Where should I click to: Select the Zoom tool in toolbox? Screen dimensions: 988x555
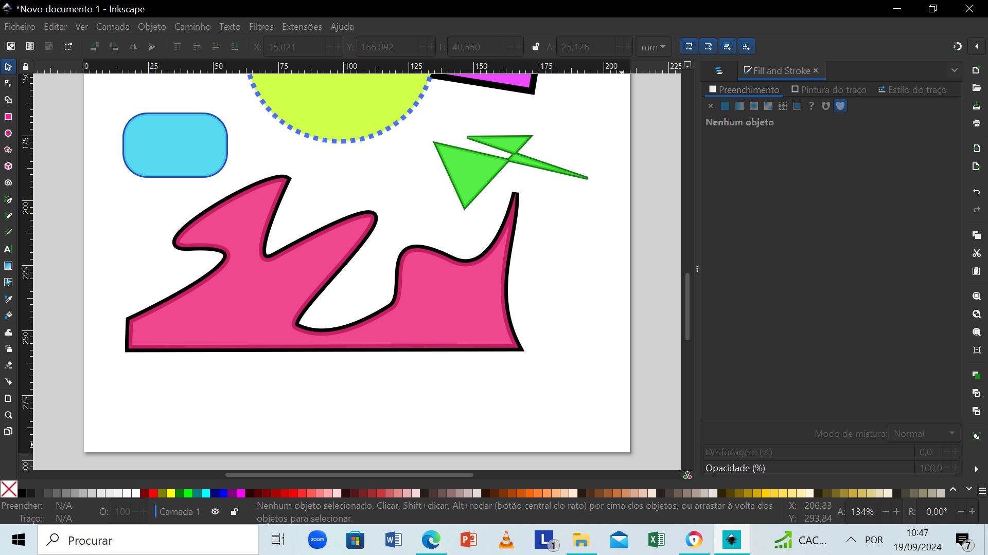[8, 415]
